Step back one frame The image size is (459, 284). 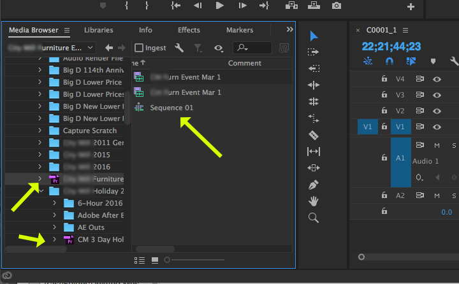point(198,6)
